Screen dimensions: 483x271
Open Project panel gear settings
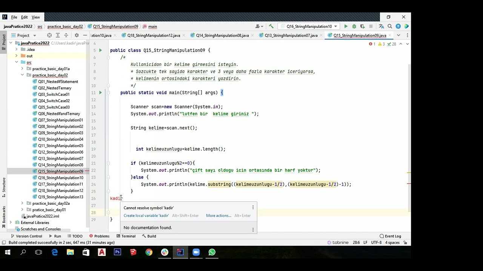pos(77,35)
